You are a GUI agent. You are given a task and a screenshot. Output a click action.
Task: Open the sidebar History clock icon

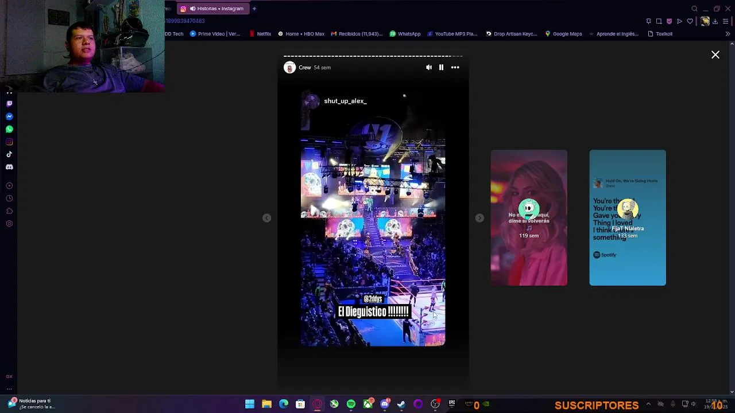(9, 198)
